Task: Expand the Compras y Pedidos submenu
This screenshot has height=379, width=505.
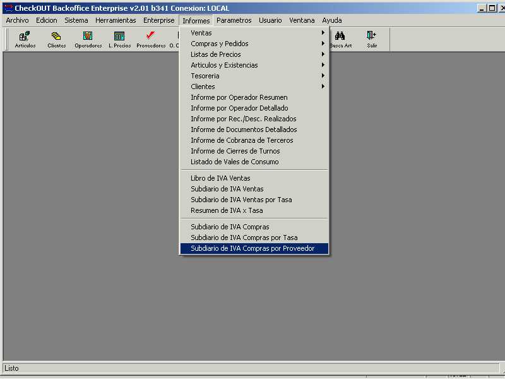Action: 254,44
